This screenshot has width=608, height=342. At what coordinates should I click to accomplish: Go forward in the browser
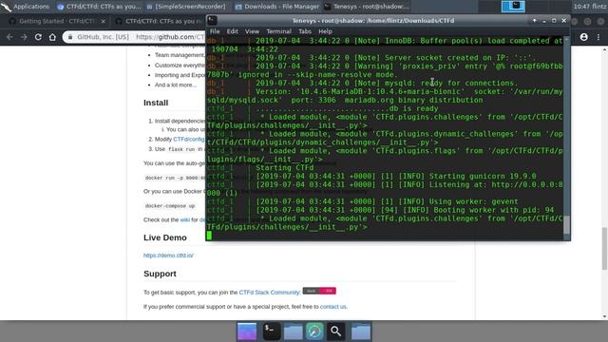pos(24,37)
